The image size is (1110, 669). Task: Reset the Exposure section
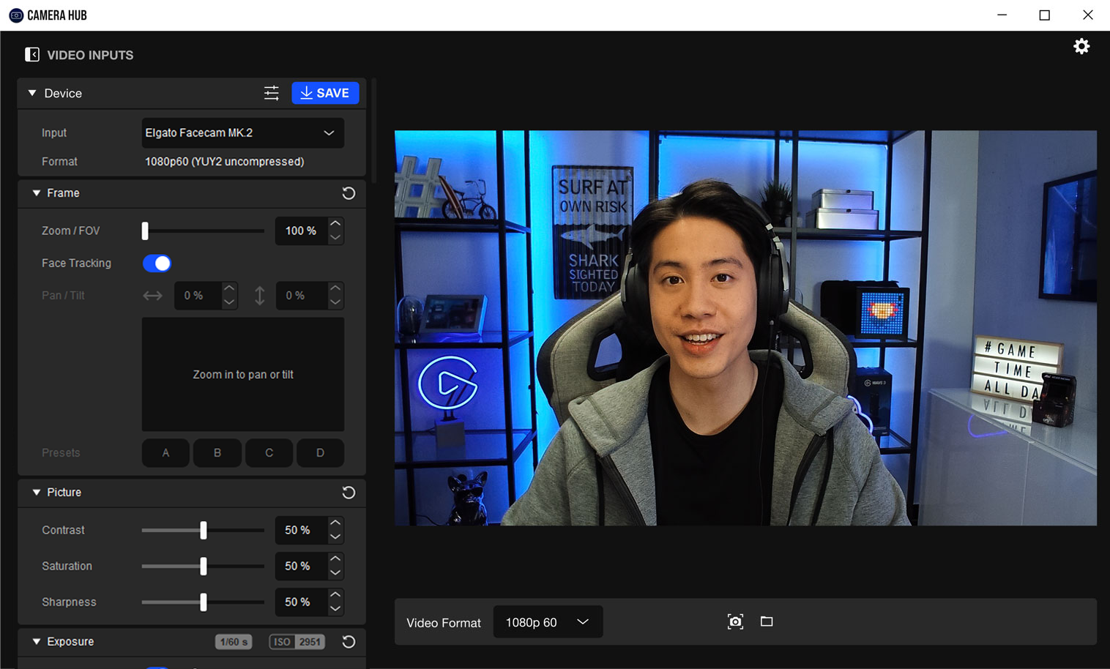[x=349, y=642]
